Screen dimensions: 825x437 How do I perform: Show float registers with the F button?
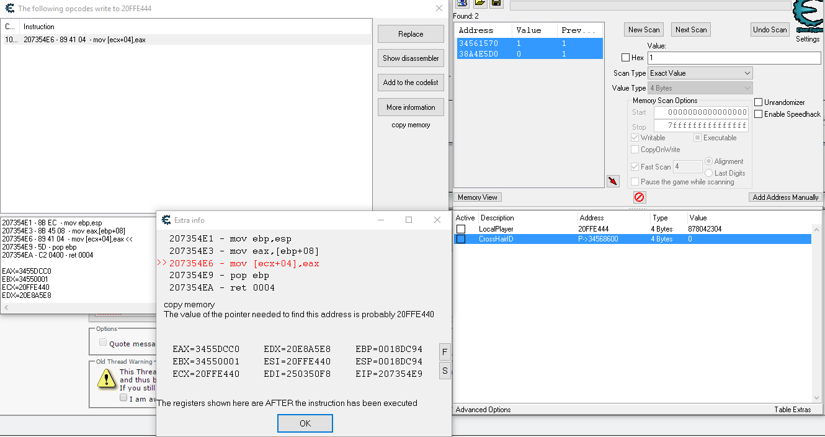click(x=444, y=351)
